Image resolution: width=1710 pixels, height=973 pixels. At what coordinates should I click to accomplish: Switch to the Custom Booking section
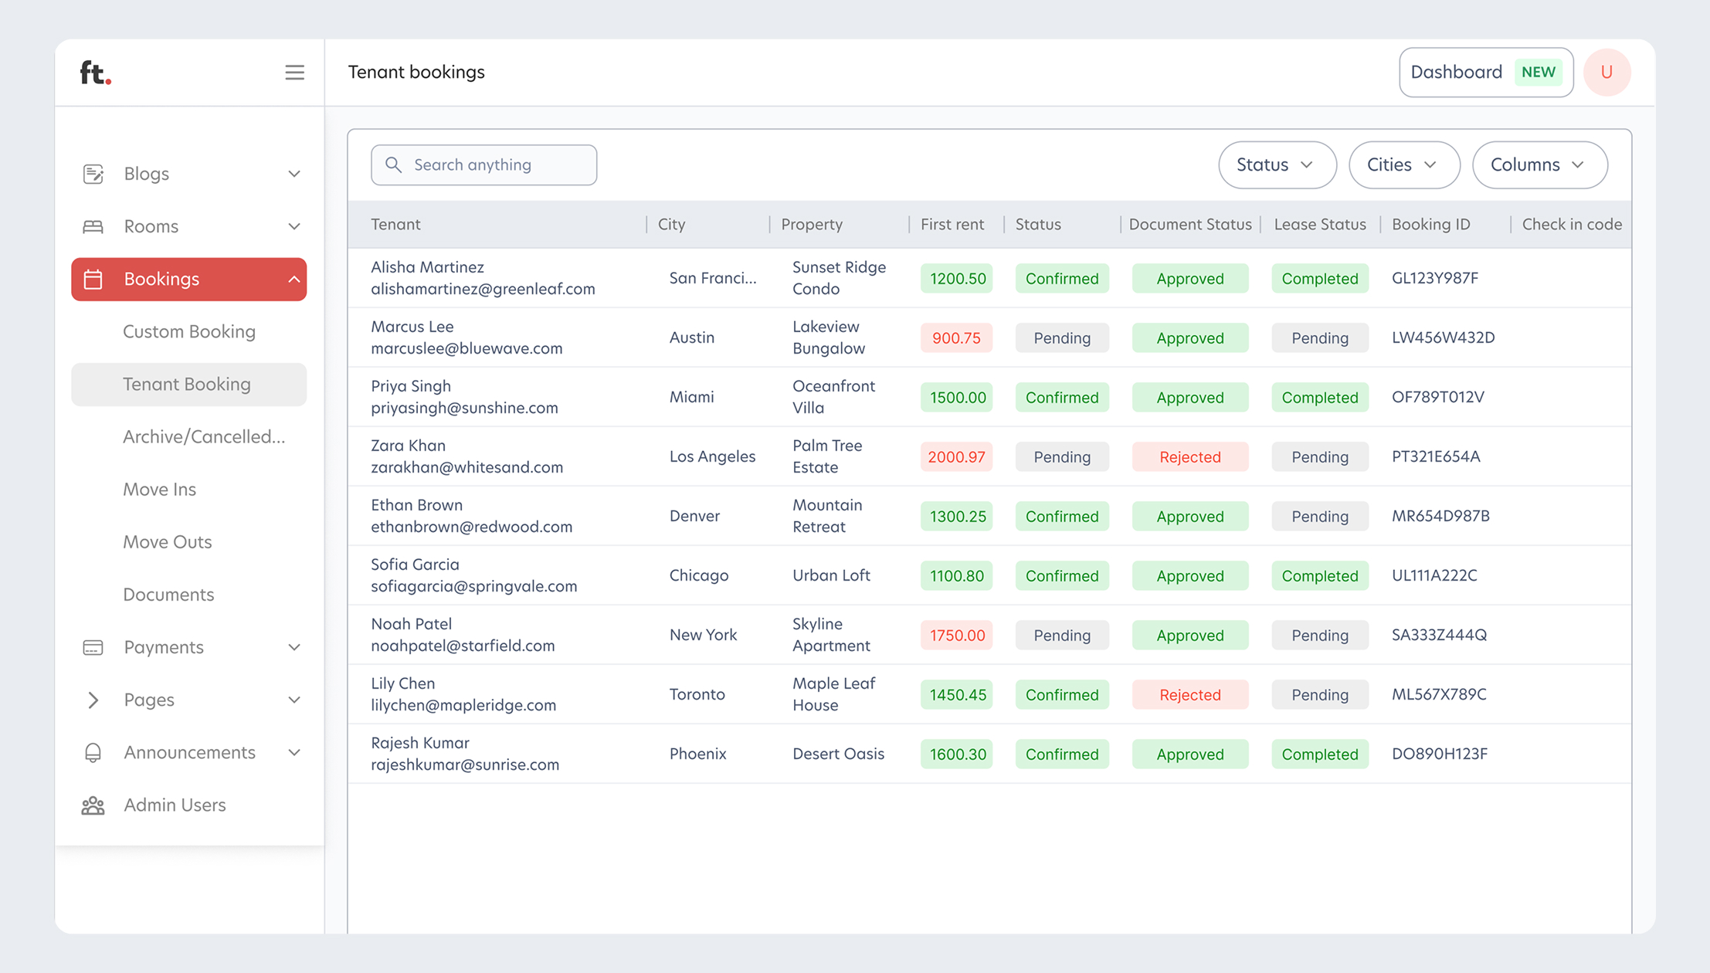point(188,332)
